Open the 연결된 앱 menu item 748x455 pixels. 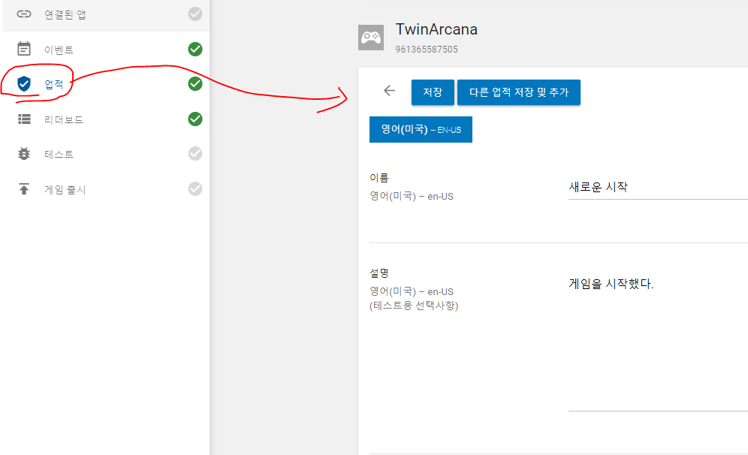click(106, 14)
